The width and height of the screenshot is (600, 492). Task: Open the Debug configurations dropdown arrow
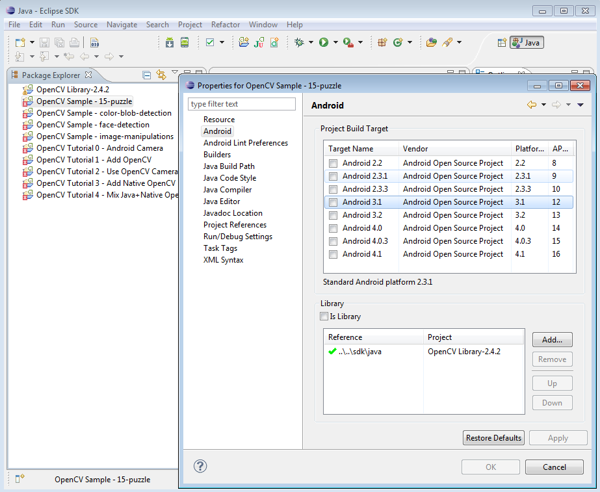tap(311, 42)
